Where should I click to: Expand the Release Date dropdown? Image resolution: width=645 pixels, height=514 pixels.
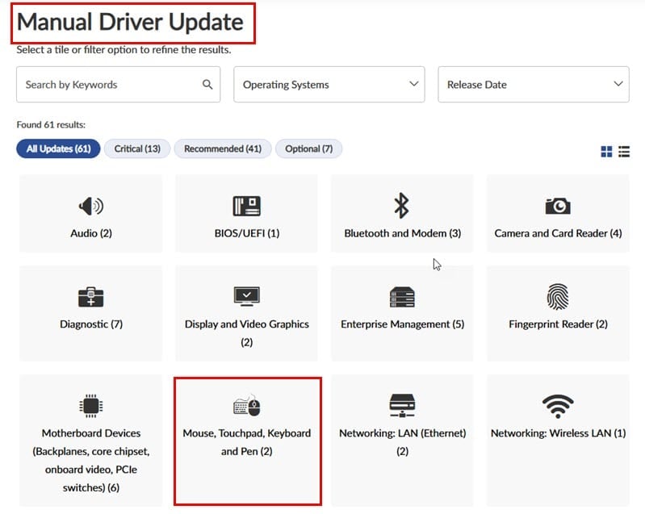point(534,84)
